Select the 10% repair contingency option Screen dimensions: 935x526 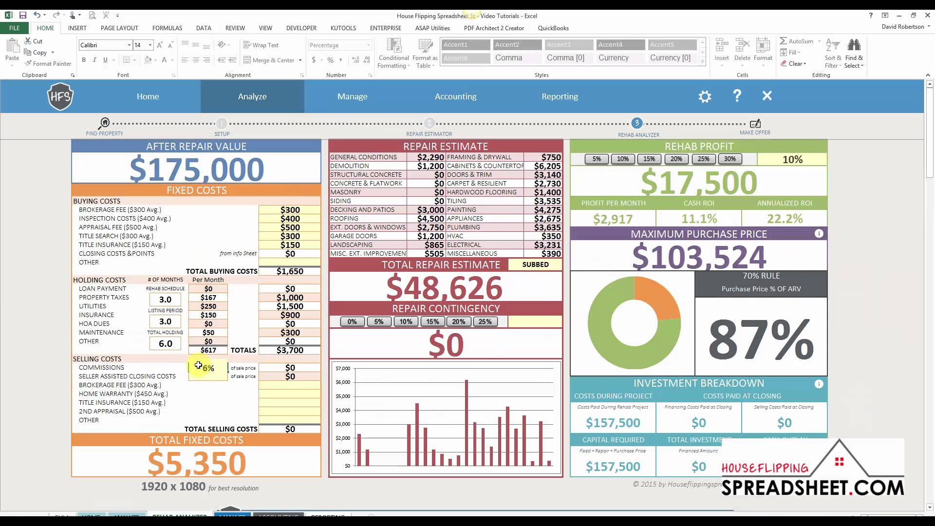pos(406,321)
